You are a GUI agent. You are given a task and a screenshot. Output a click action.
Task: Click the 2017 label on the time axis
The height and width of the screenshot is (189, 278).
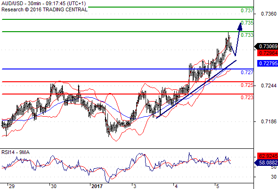coord(97,186)
